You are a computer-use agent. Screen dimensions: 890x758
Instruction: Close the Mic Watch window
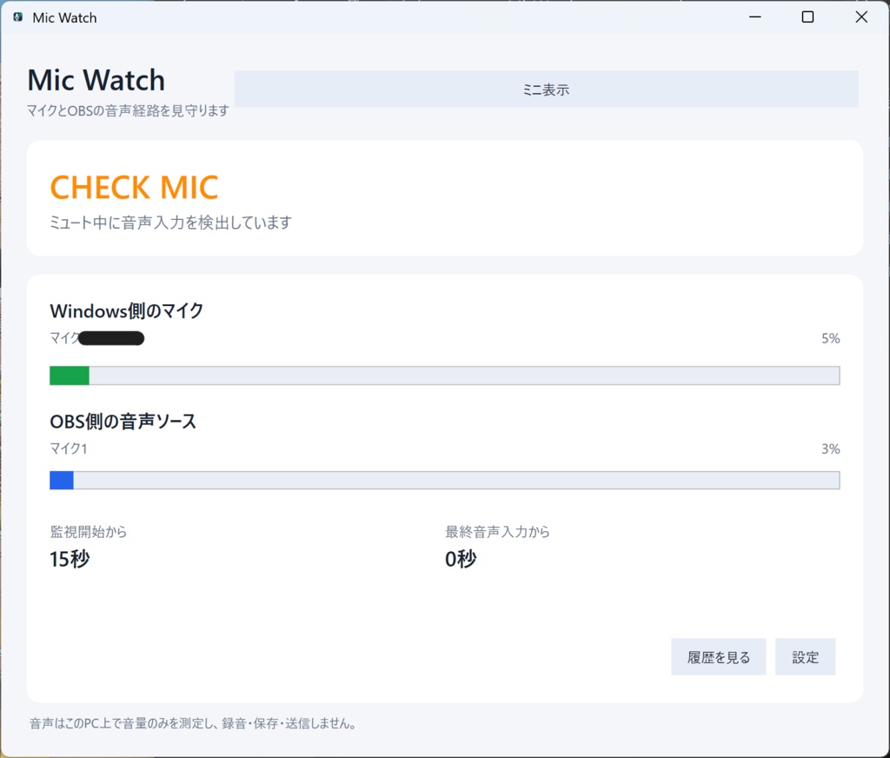pyautogui.click(x=861, y=17)
